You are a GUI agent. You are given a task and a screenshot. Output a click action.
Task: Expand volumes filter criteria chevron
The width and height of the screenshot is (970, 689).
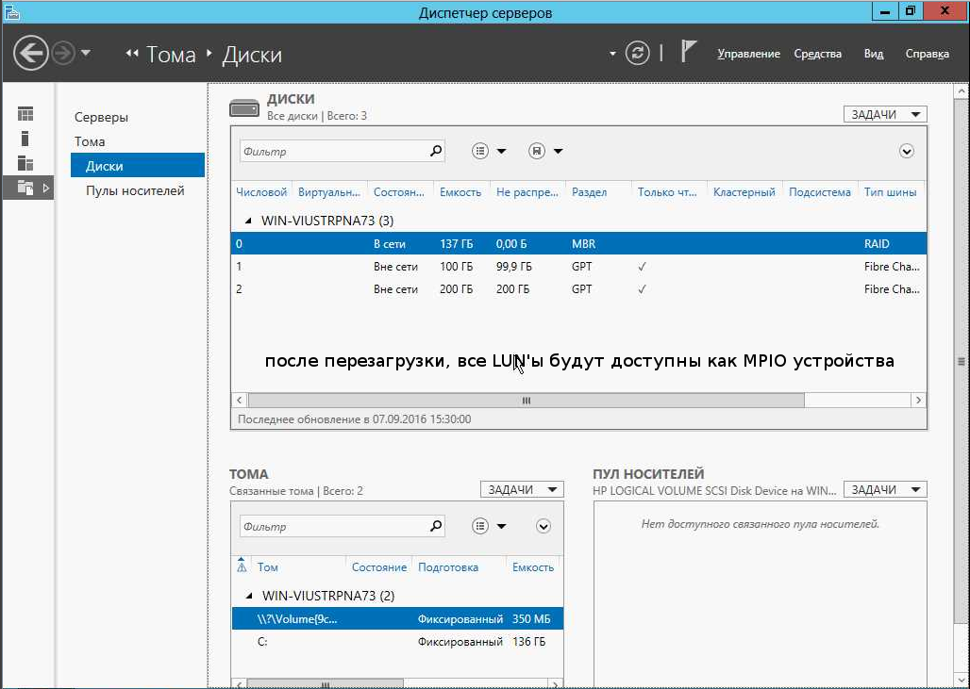pyautogui.click(x=544, y=526)
